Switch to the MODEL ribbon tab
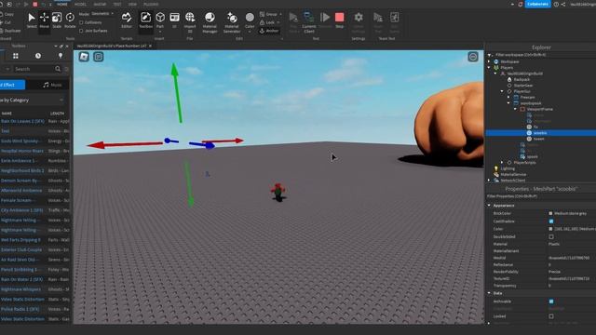 pyautogui.click(x=80, y=4)
